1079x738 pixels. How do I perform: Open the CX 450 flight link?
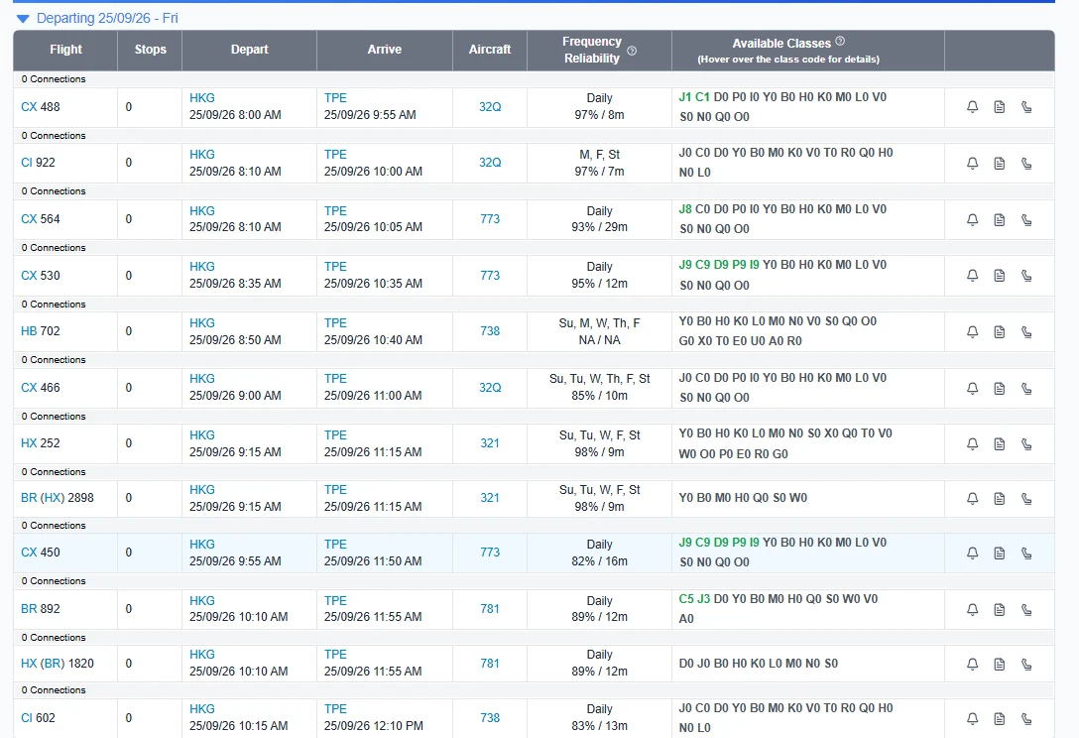pyautogui.click(x=41, y=553)
